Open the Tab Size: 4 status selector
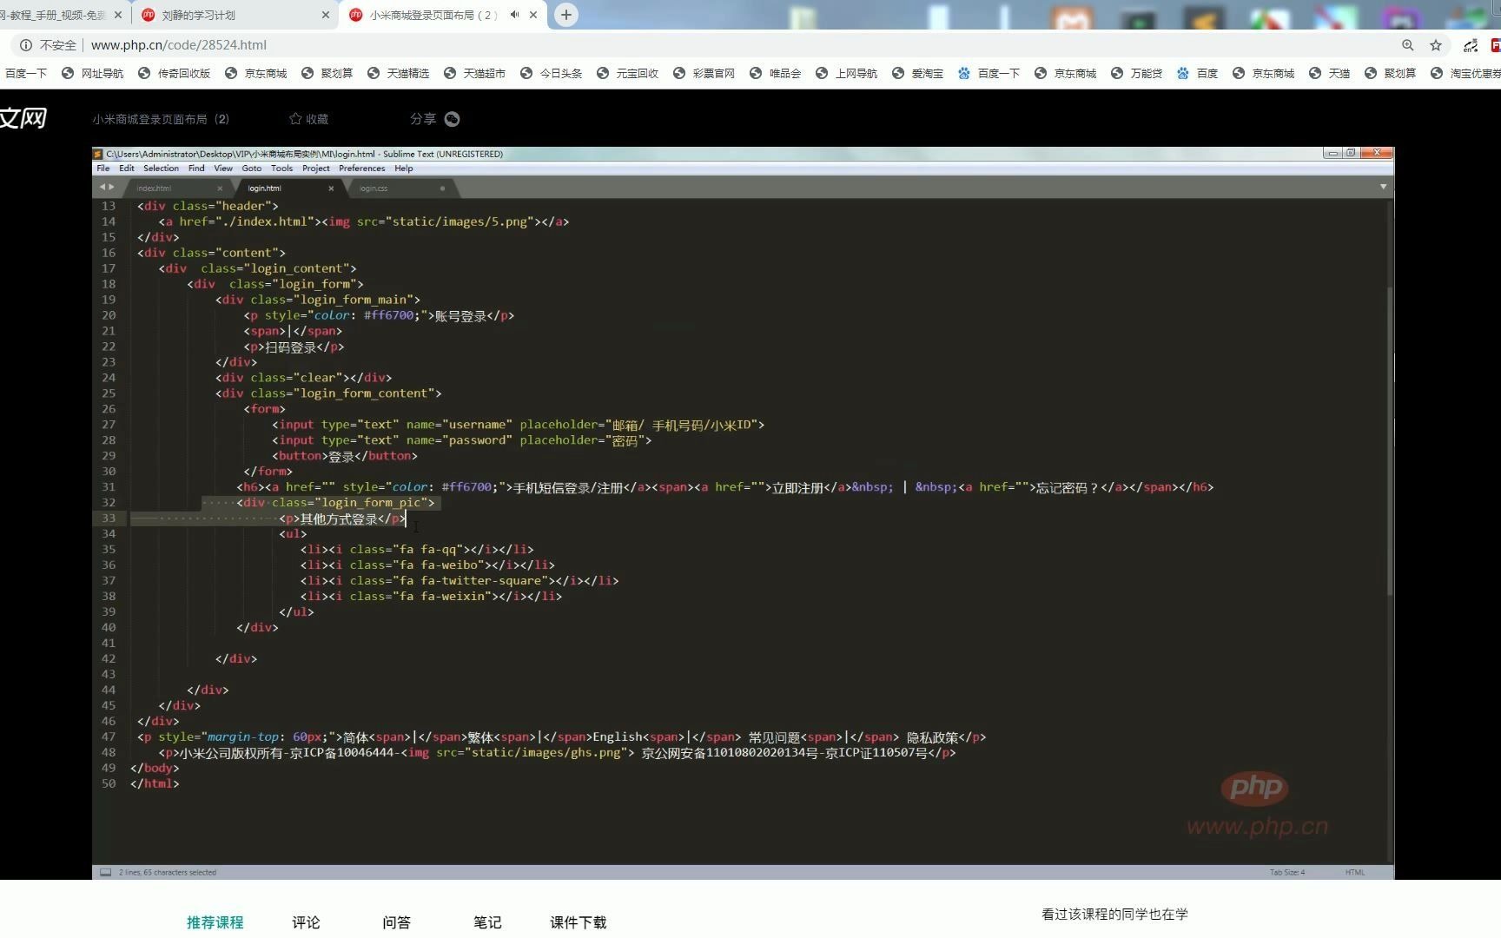Screen dimensions: 1501x938 [x=1286, y=872]
